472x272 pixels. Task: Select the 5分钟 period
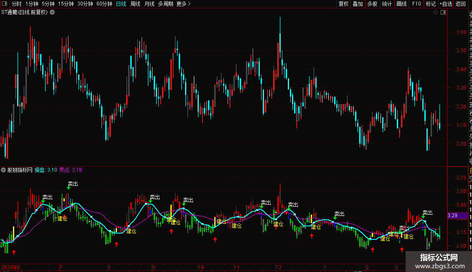click(48, 4)
